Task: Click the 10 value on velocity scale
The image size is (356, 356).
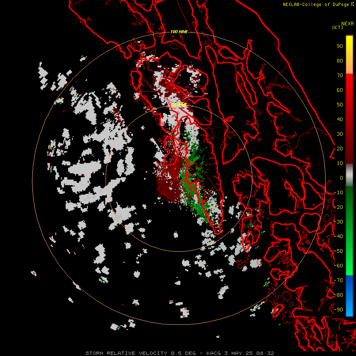Action: pos(340,163)
